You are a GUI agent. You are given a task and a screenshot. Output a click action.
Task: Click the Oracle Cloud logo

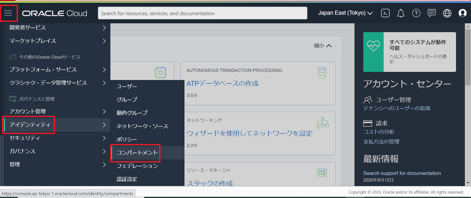pyautogui.click(x=55, y=14)
